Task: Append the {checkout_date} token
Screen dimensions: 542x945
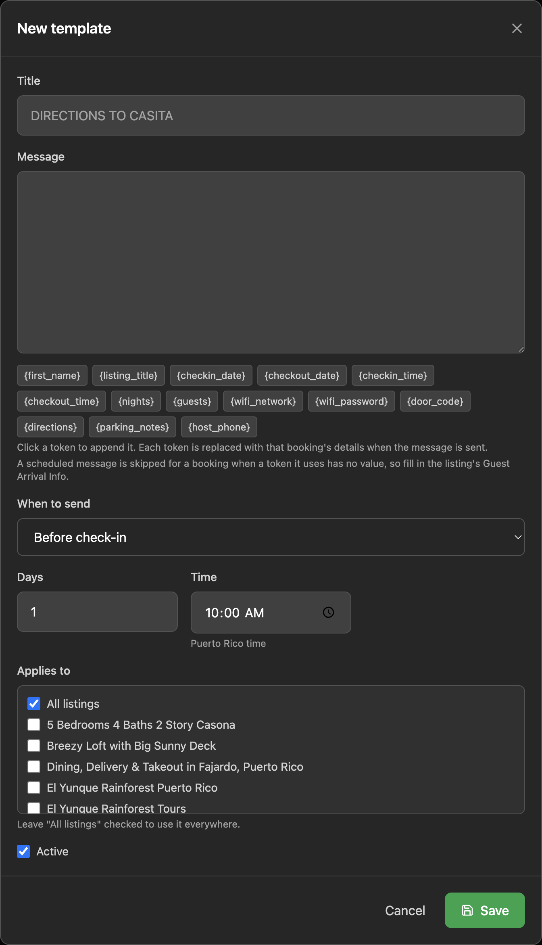Action: [302, 376]
